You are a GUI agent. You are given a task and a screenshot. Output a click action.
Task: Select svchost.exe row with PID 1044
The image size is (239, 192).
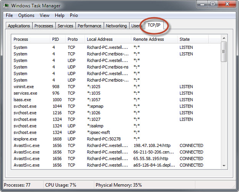tap(116, 106)
